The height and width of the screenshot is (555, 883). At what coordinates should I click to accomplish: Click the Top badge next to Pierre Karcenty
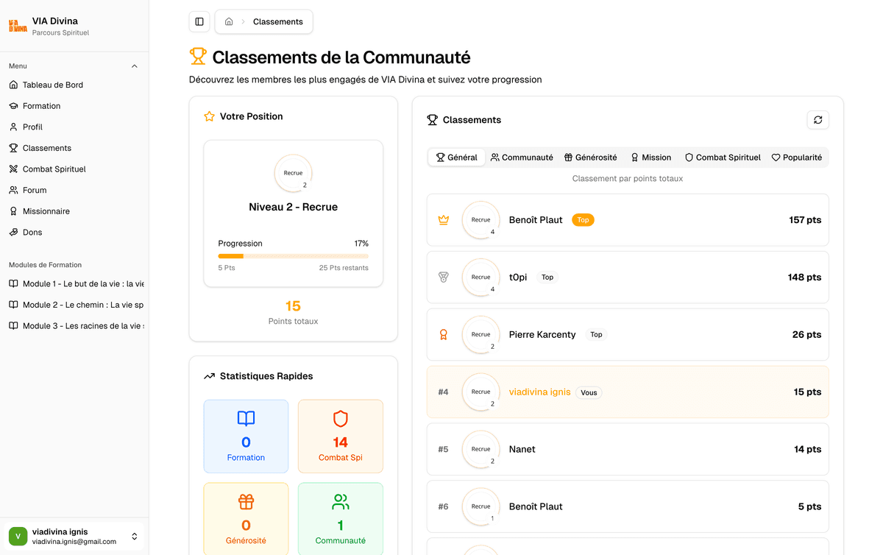tap(596, 334)
